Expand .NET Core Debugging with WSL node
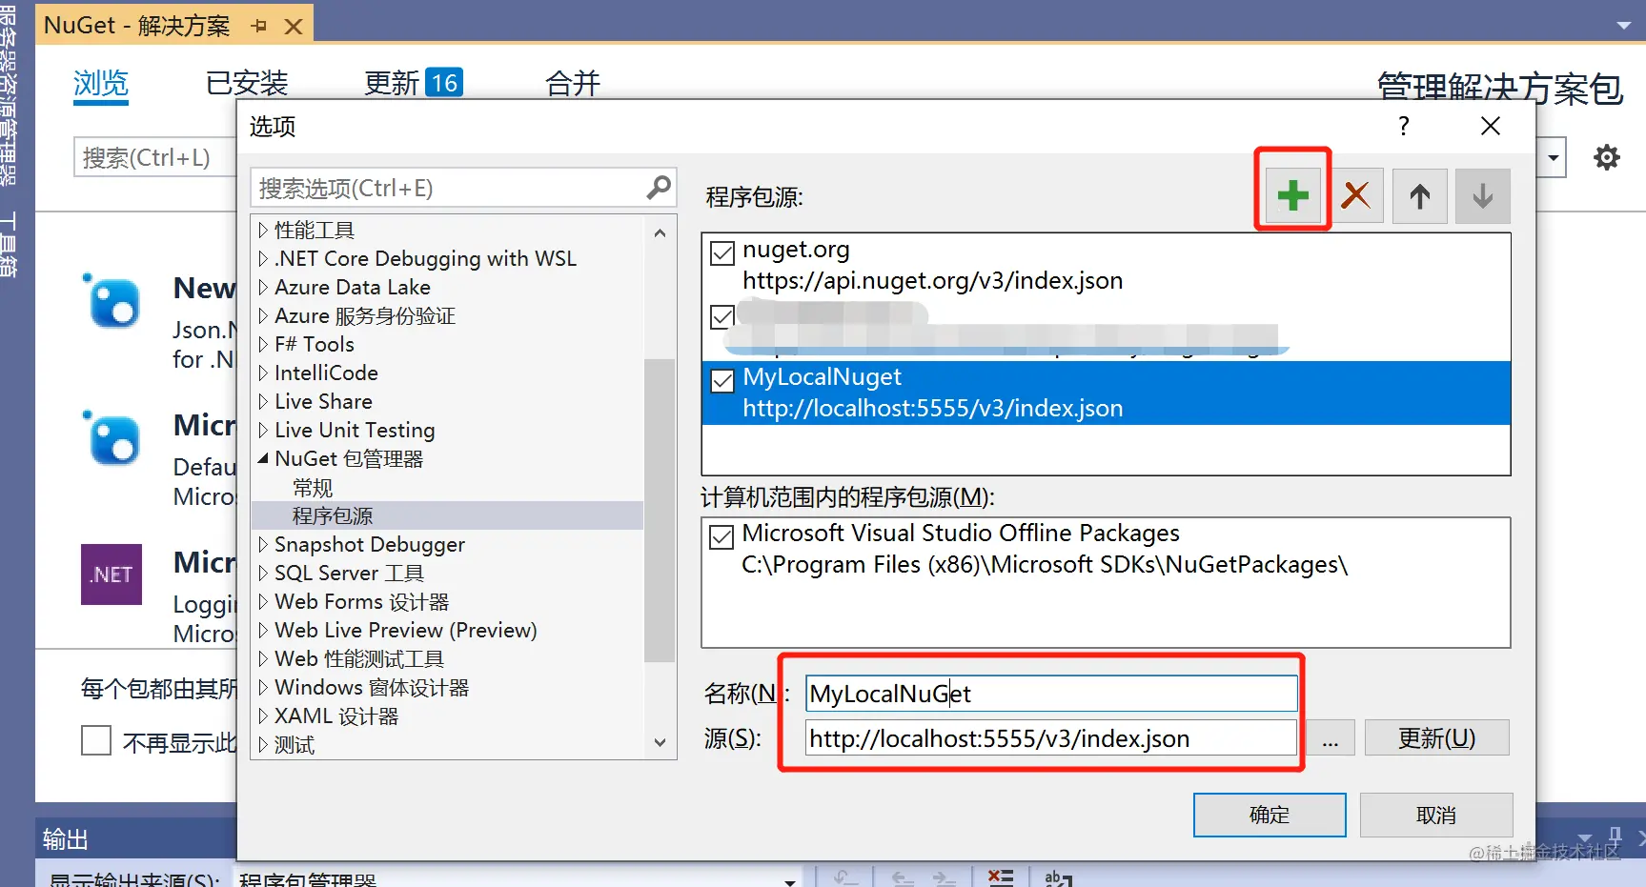 263,258
